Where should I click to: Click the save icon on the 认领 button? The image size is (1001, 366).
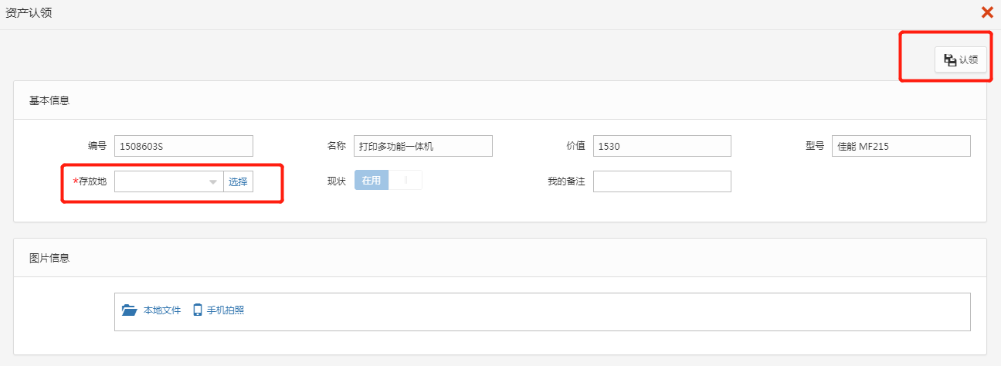click(x=950, y=59)
